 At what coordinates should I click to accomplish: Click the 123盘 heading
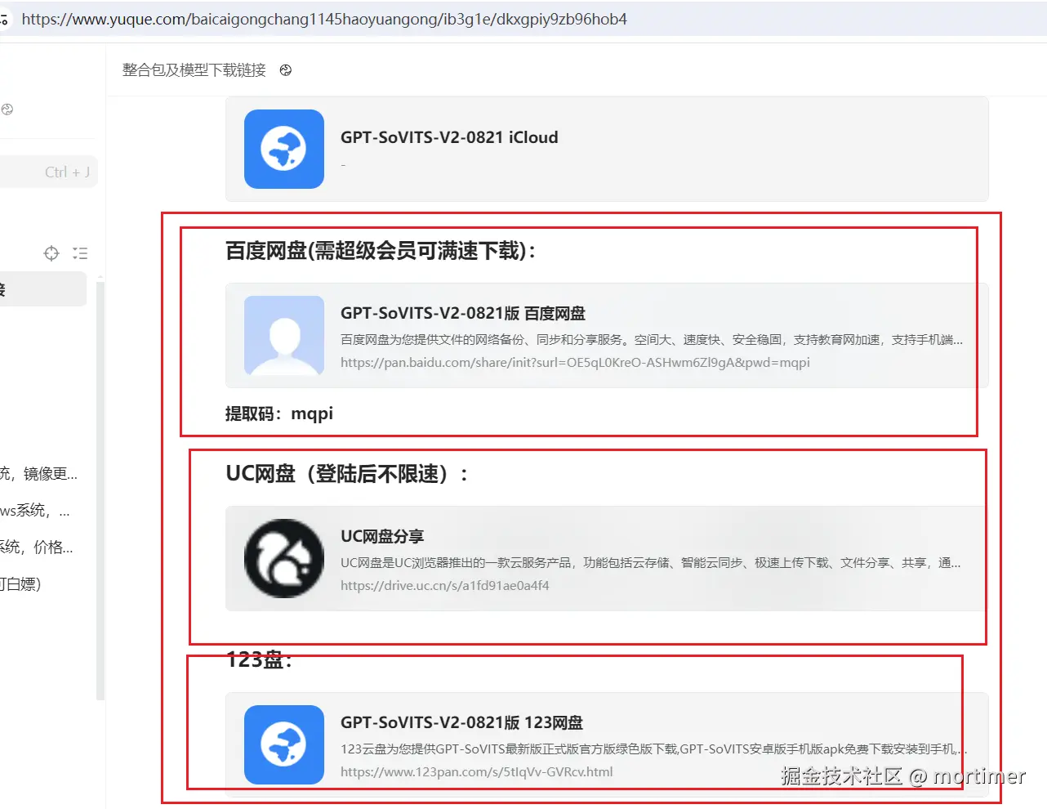pos(259,659)
